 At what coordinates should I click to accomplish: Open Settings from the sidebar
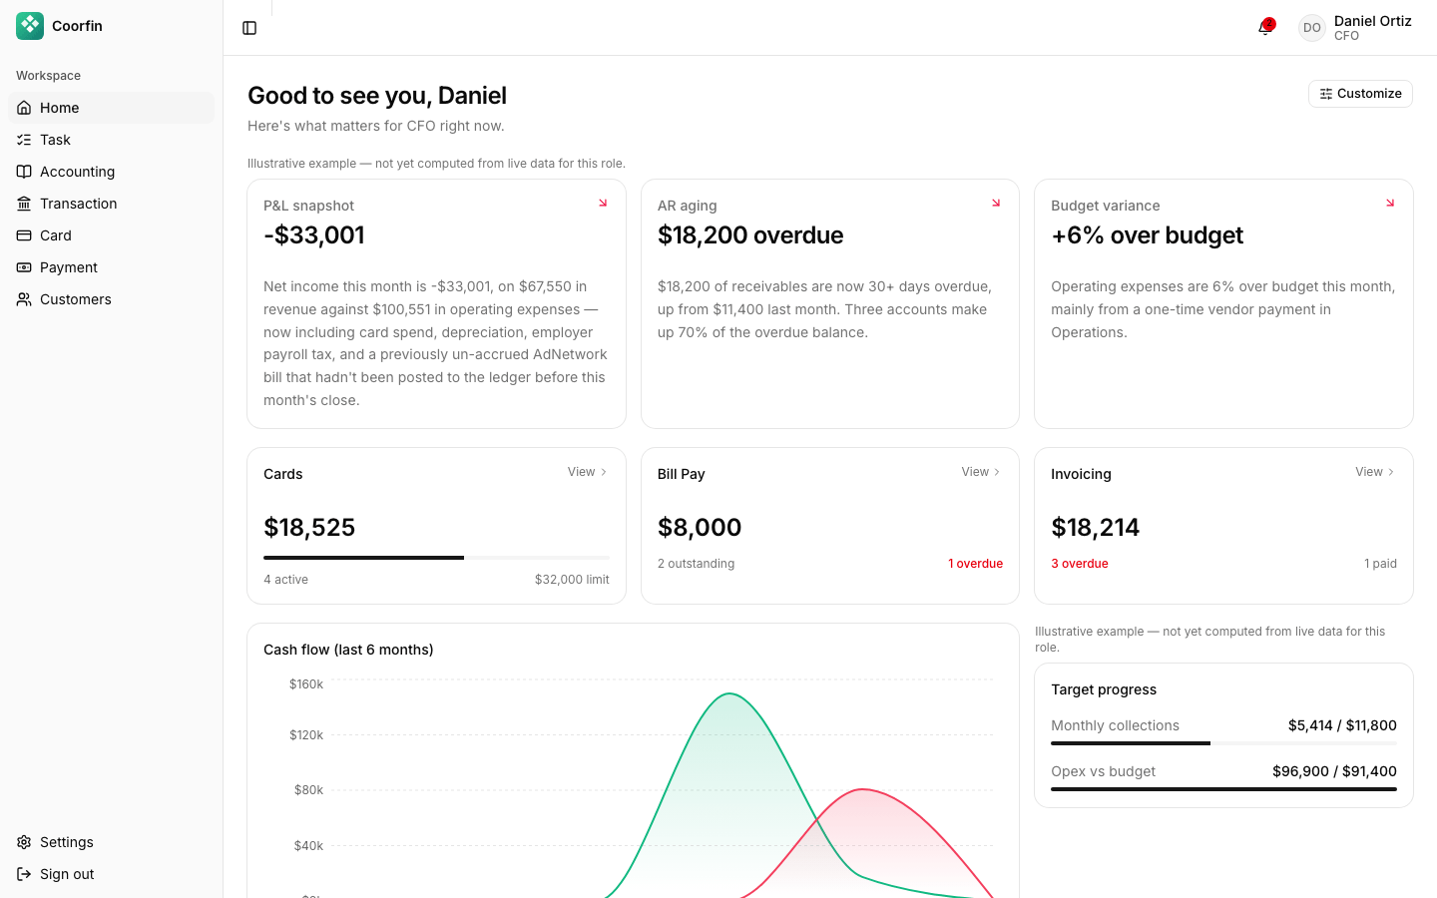coord(111,842)
